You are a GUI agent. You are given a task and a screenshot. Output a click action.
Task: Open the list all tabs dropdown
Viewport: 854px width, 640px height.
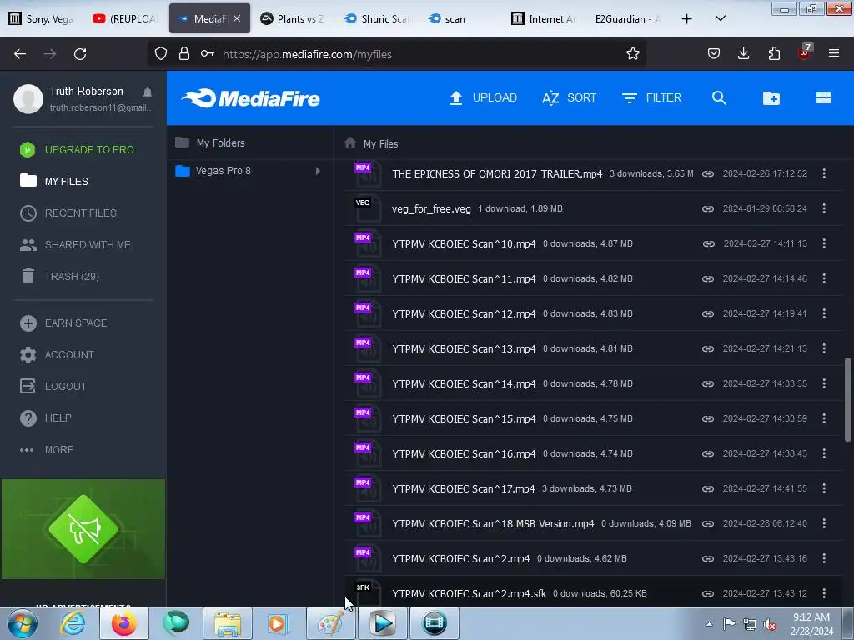pyautogui.click(x=720, y=18)
